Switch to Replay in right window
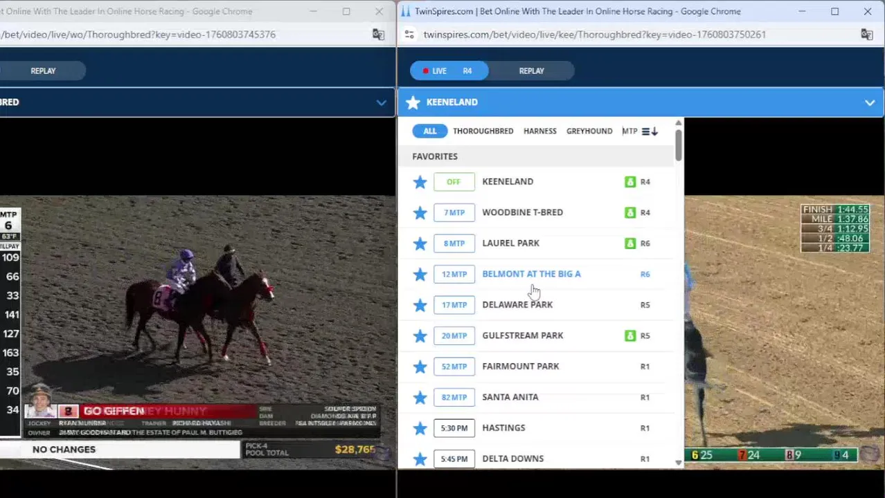Viewport: 885px width, 498px height. click(x=532, y=71)
